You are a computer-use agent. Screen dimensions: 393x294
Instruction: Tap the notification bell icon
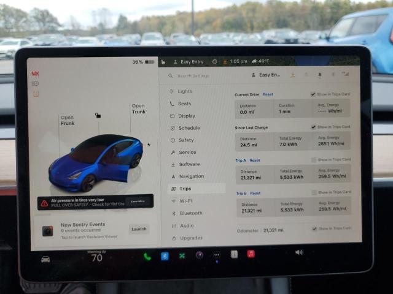click(319, 75)
